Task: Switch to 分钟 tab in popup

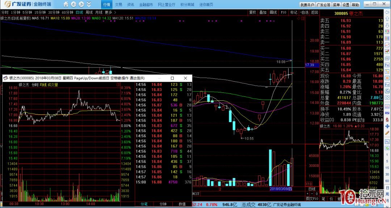Action: click(163, 204)
